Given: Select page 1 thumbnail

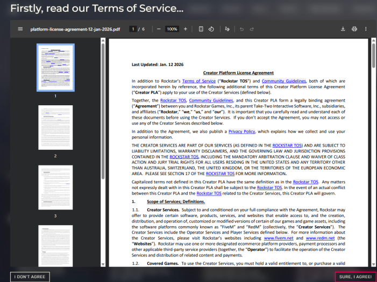Looking at the screenshot, I should [55, 68].
